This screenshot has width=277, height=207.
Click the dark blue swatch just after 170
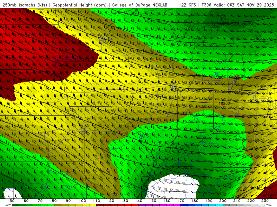point(184,205)
